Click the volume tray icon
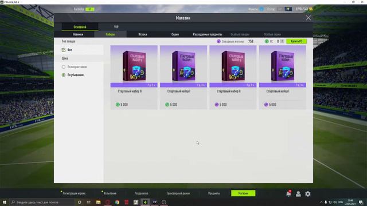 [x=335, y=202]
